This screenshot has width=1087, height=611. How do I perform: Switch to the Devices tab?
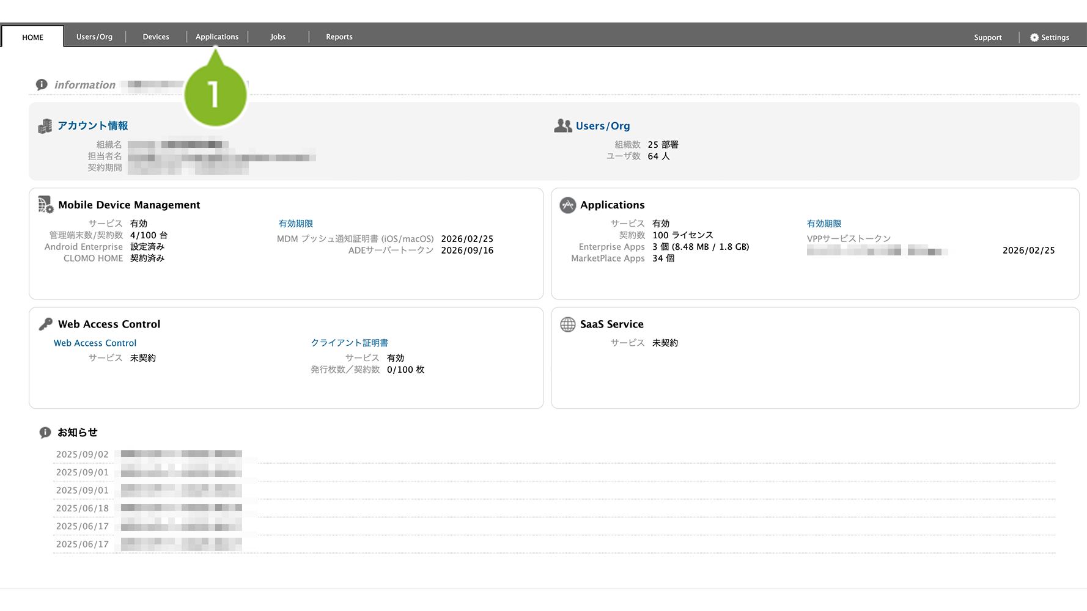(156, 37)
